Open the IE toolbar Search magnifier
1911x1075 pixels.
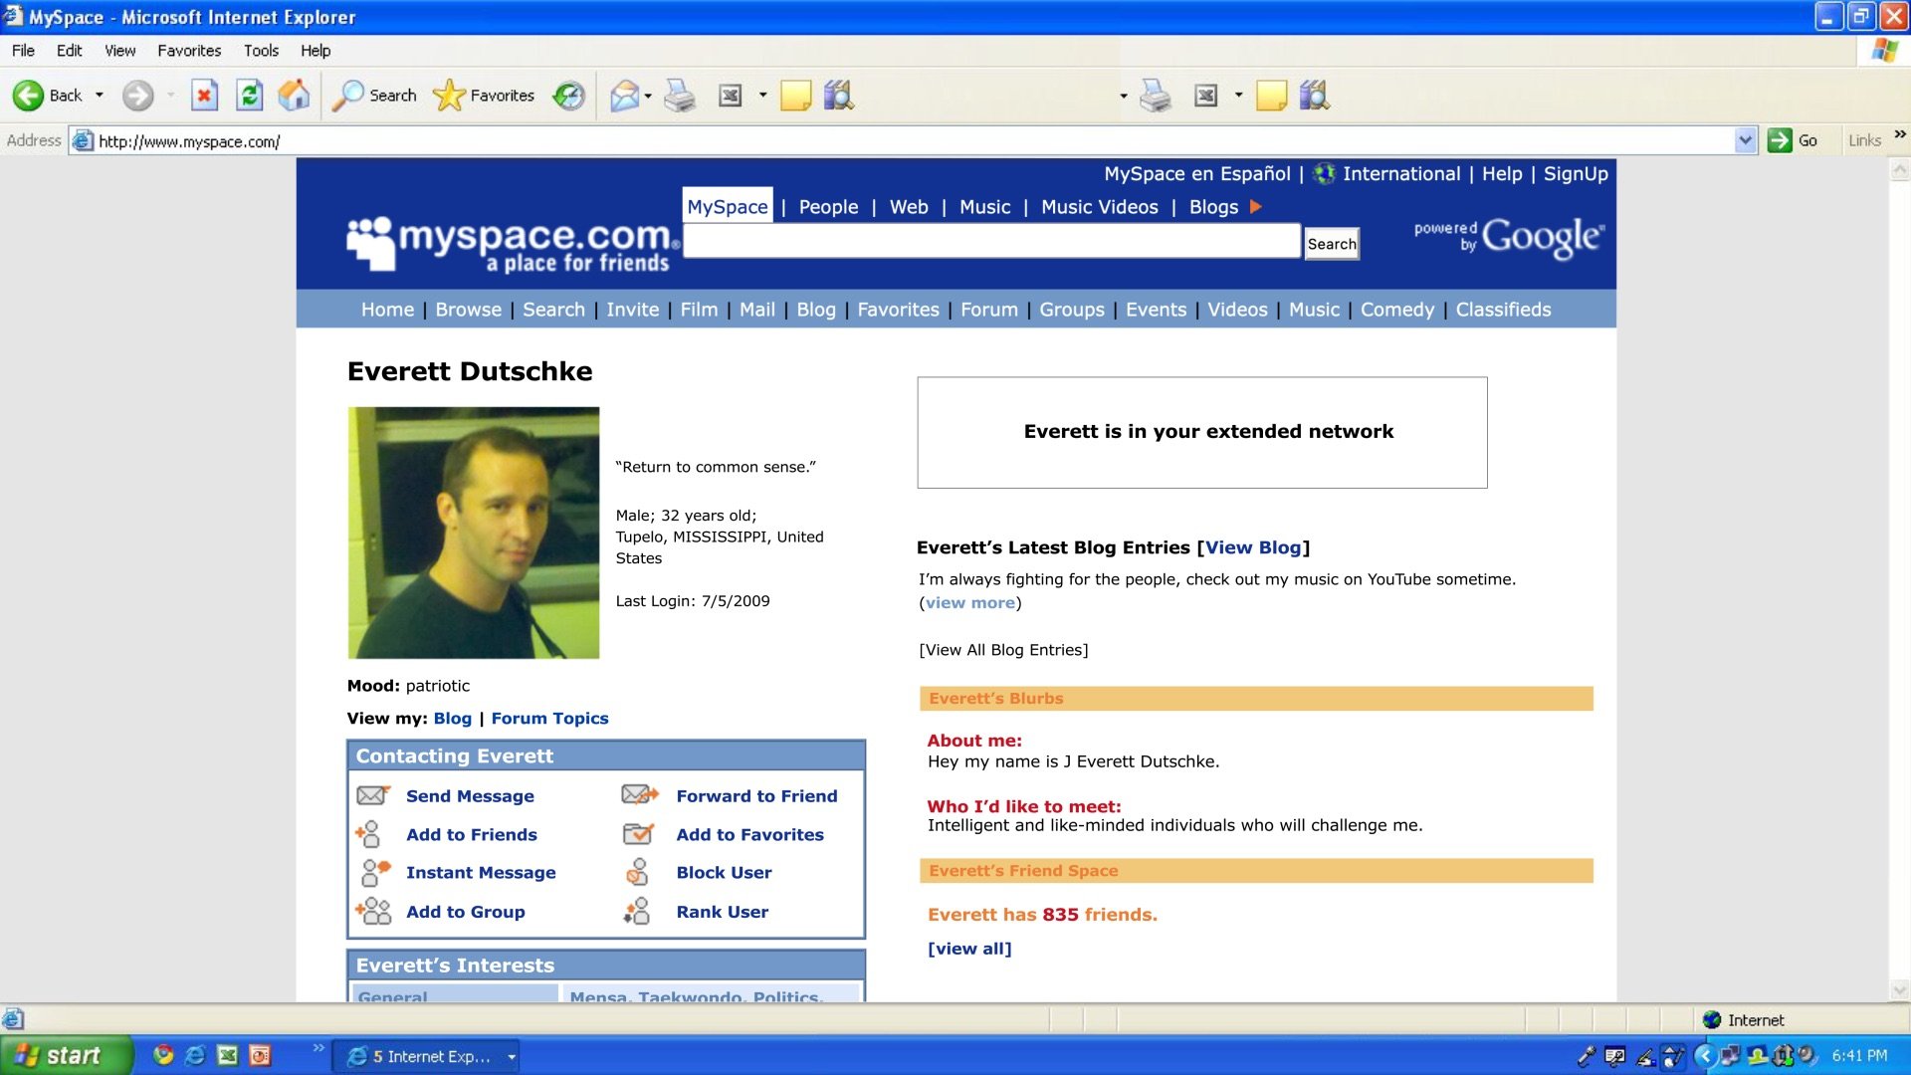pos(347,96)
